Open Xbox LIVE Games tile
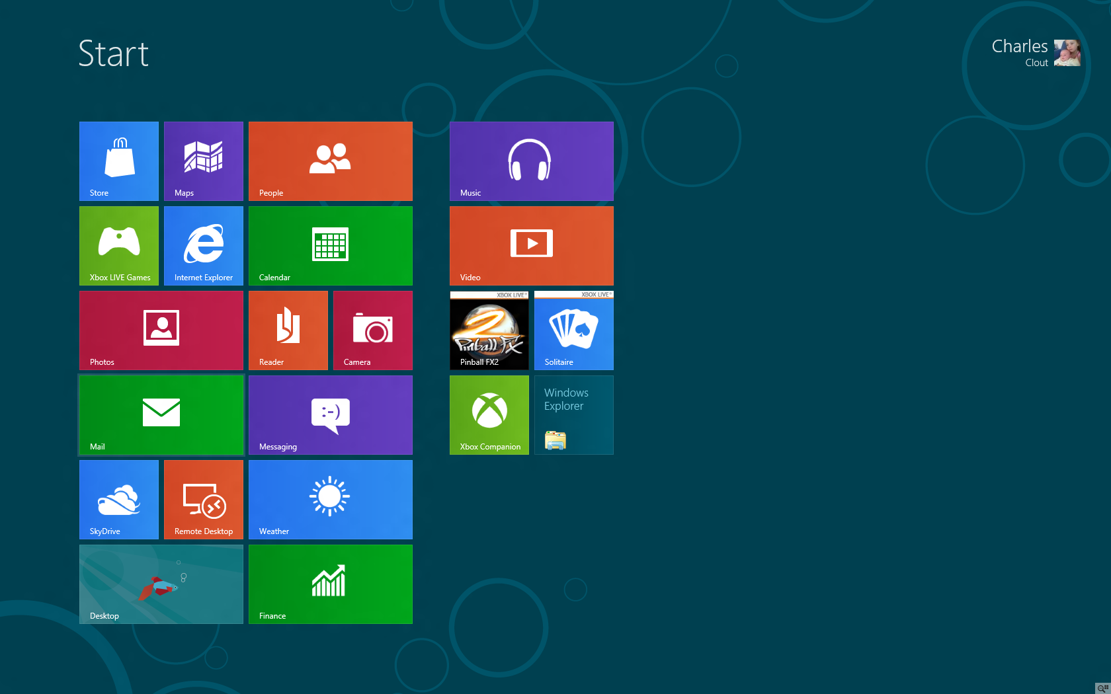Screen dimensions: 1111x694 coord(119,246)
